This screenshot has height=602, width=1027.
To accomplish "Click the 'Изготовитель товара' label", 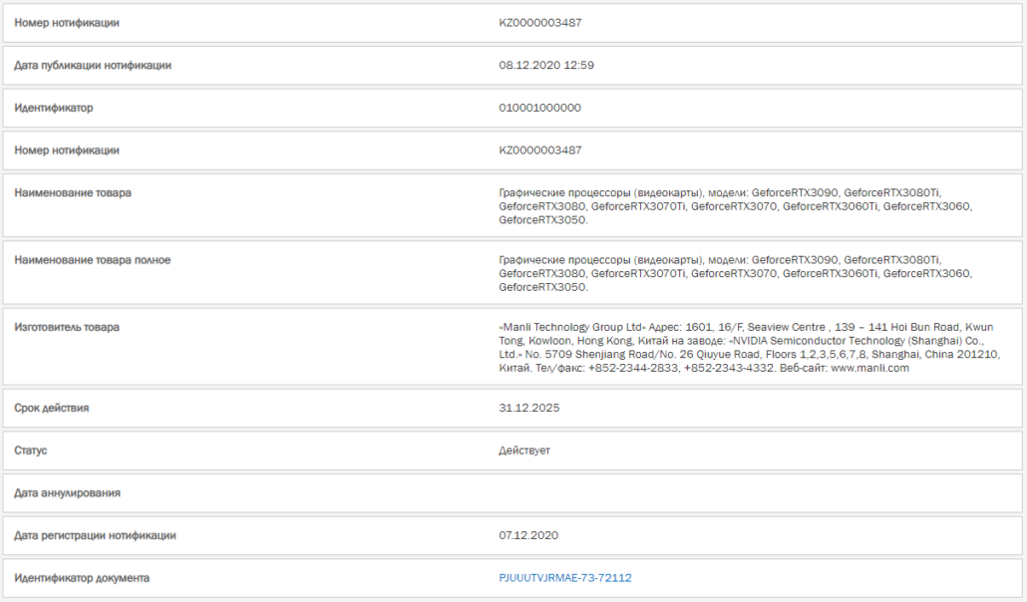I will (67, 327).
